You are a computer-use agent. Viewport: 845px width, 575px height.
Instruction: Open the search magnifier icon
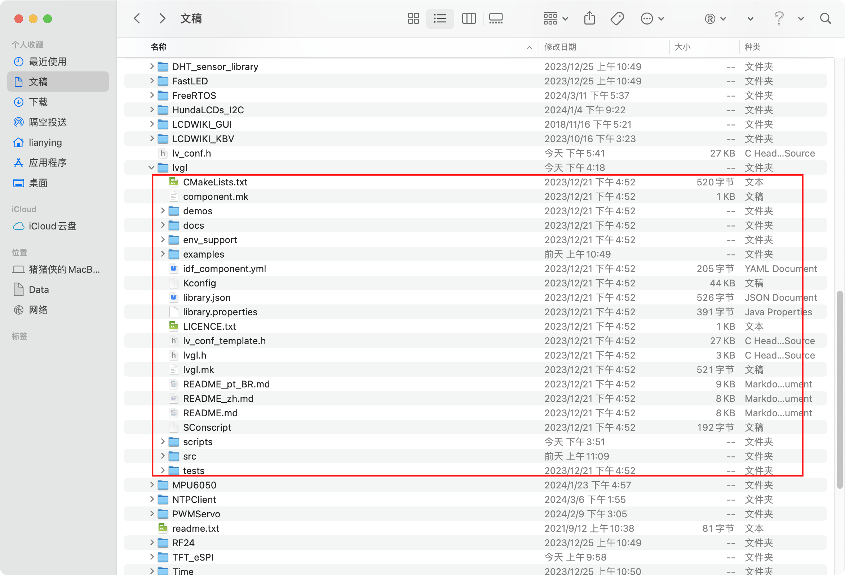pyautogui.click(x=826, y=18)
